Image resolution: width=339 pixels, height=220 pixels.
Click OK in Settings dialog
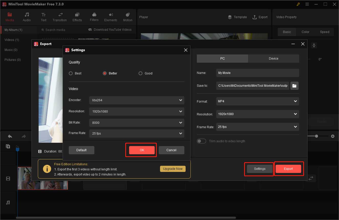click(142, 150)
